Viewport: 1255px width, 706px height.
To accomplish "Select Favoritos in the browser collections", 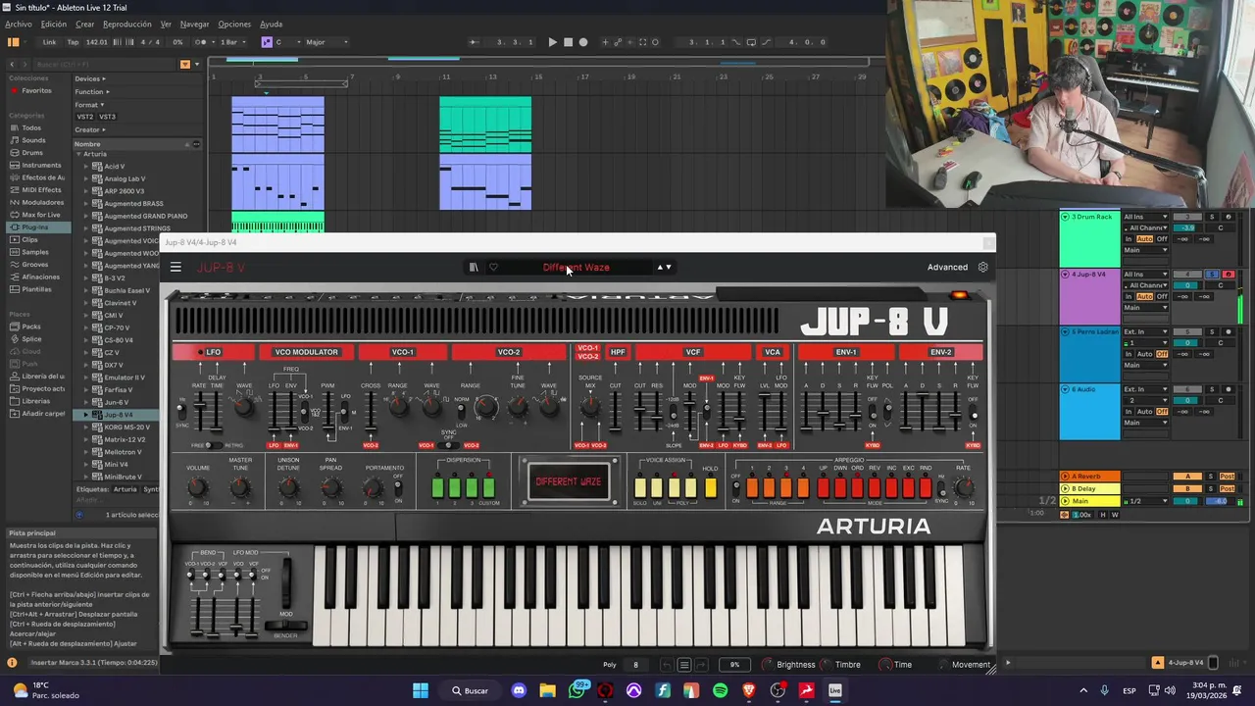I will [36, 90].
